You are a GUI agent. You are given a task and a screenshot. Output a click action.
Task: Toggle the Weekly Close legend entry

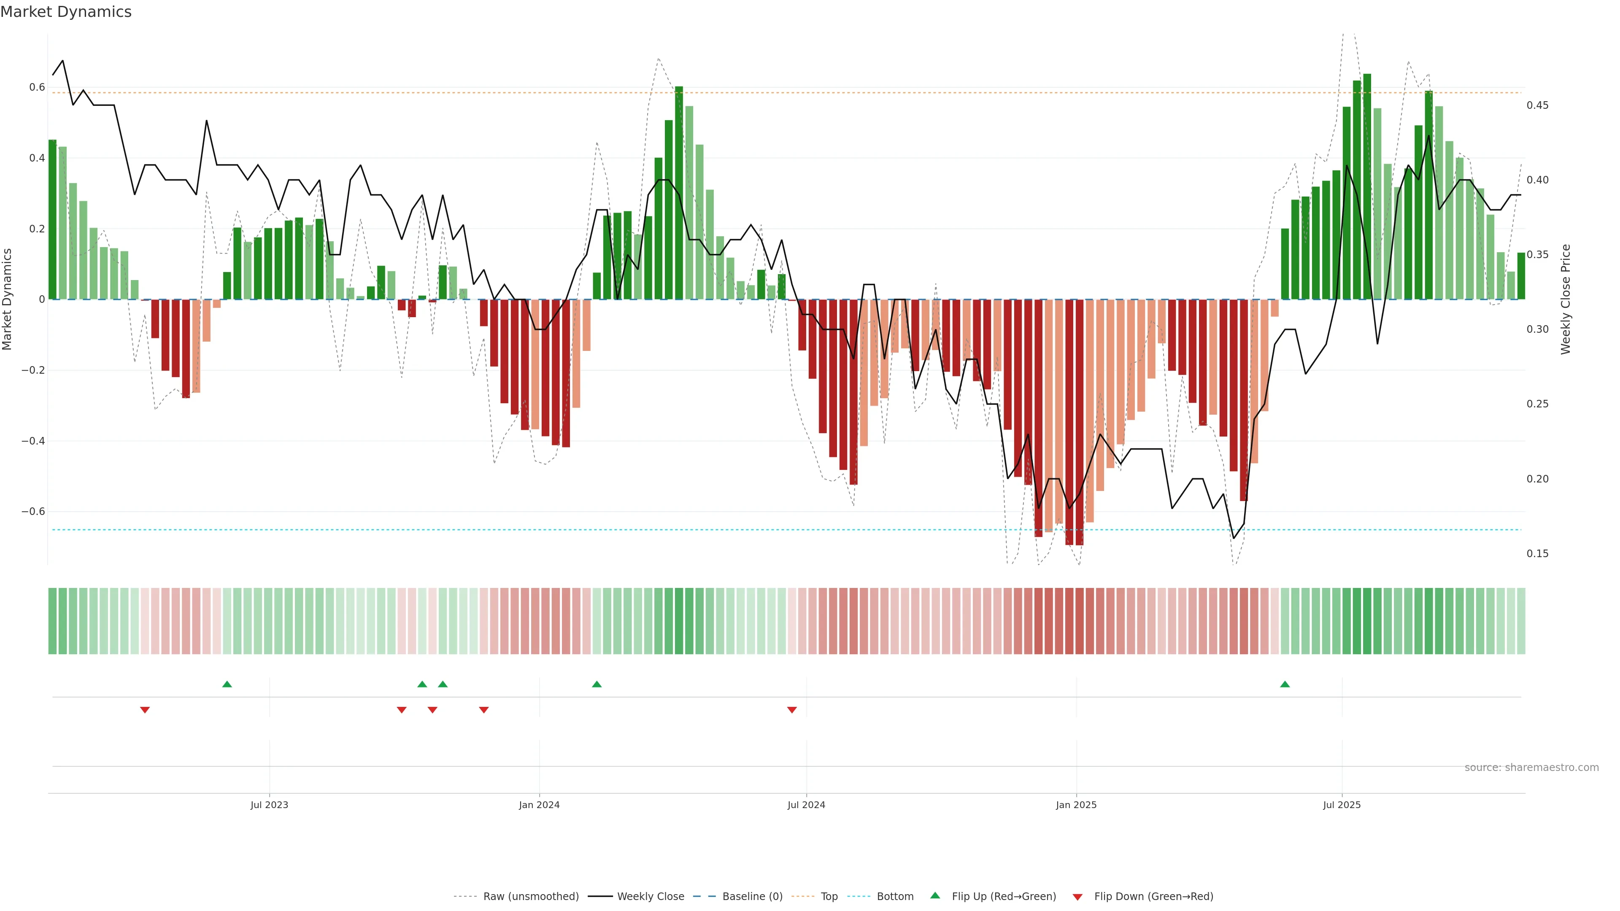pyautogui.click(x=650, y=897)
